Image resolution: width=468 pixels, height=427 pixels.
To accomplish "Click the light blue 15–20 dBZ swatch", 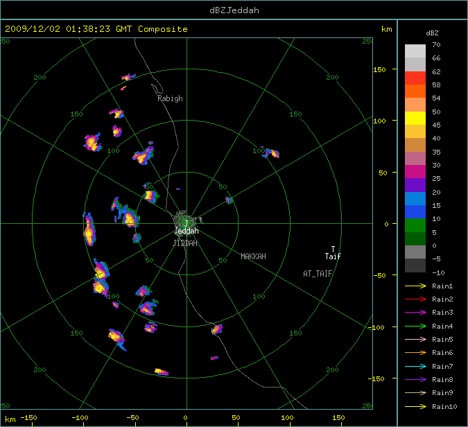I will [x=415, y=198].
